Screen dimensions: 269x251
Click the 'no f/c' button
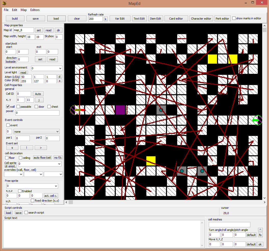point(58,158)
